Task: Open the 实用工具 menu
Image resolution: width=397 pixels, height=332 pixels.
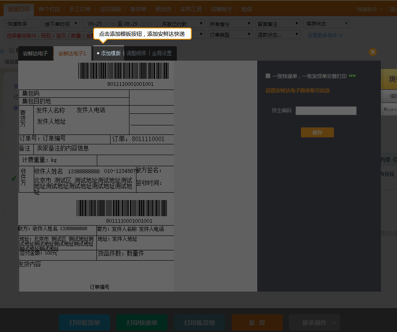Action: point(191,9)
